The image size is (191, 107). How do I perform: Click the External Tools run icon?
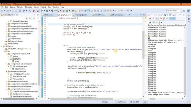pyautogui.click(x=58, y=11)
